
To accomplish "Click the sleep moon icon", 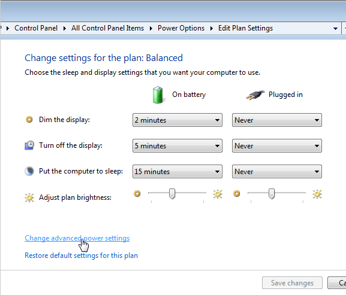I will (x=29, y=171).
